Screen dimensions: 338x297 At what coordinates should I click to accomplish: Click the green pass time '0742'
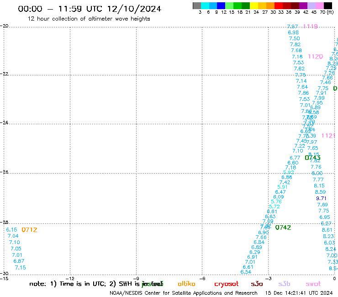coord(283,228)
